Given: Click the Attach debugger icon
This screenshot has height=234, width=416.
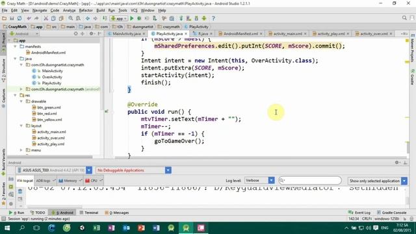Looking at the screenshot, I should 155,18.
